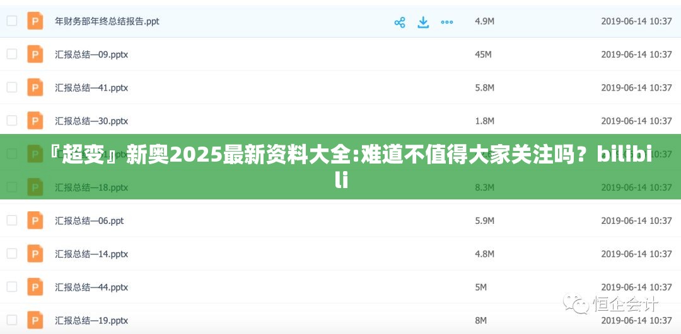681x334 pixels.
Task: Select the file name 汇报总结—19.pptx
Action: point(91,320)
